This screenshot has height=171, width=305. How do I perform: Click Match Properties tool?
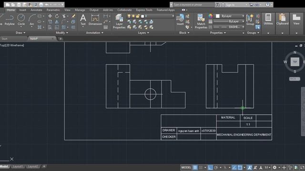click(201, 21)
